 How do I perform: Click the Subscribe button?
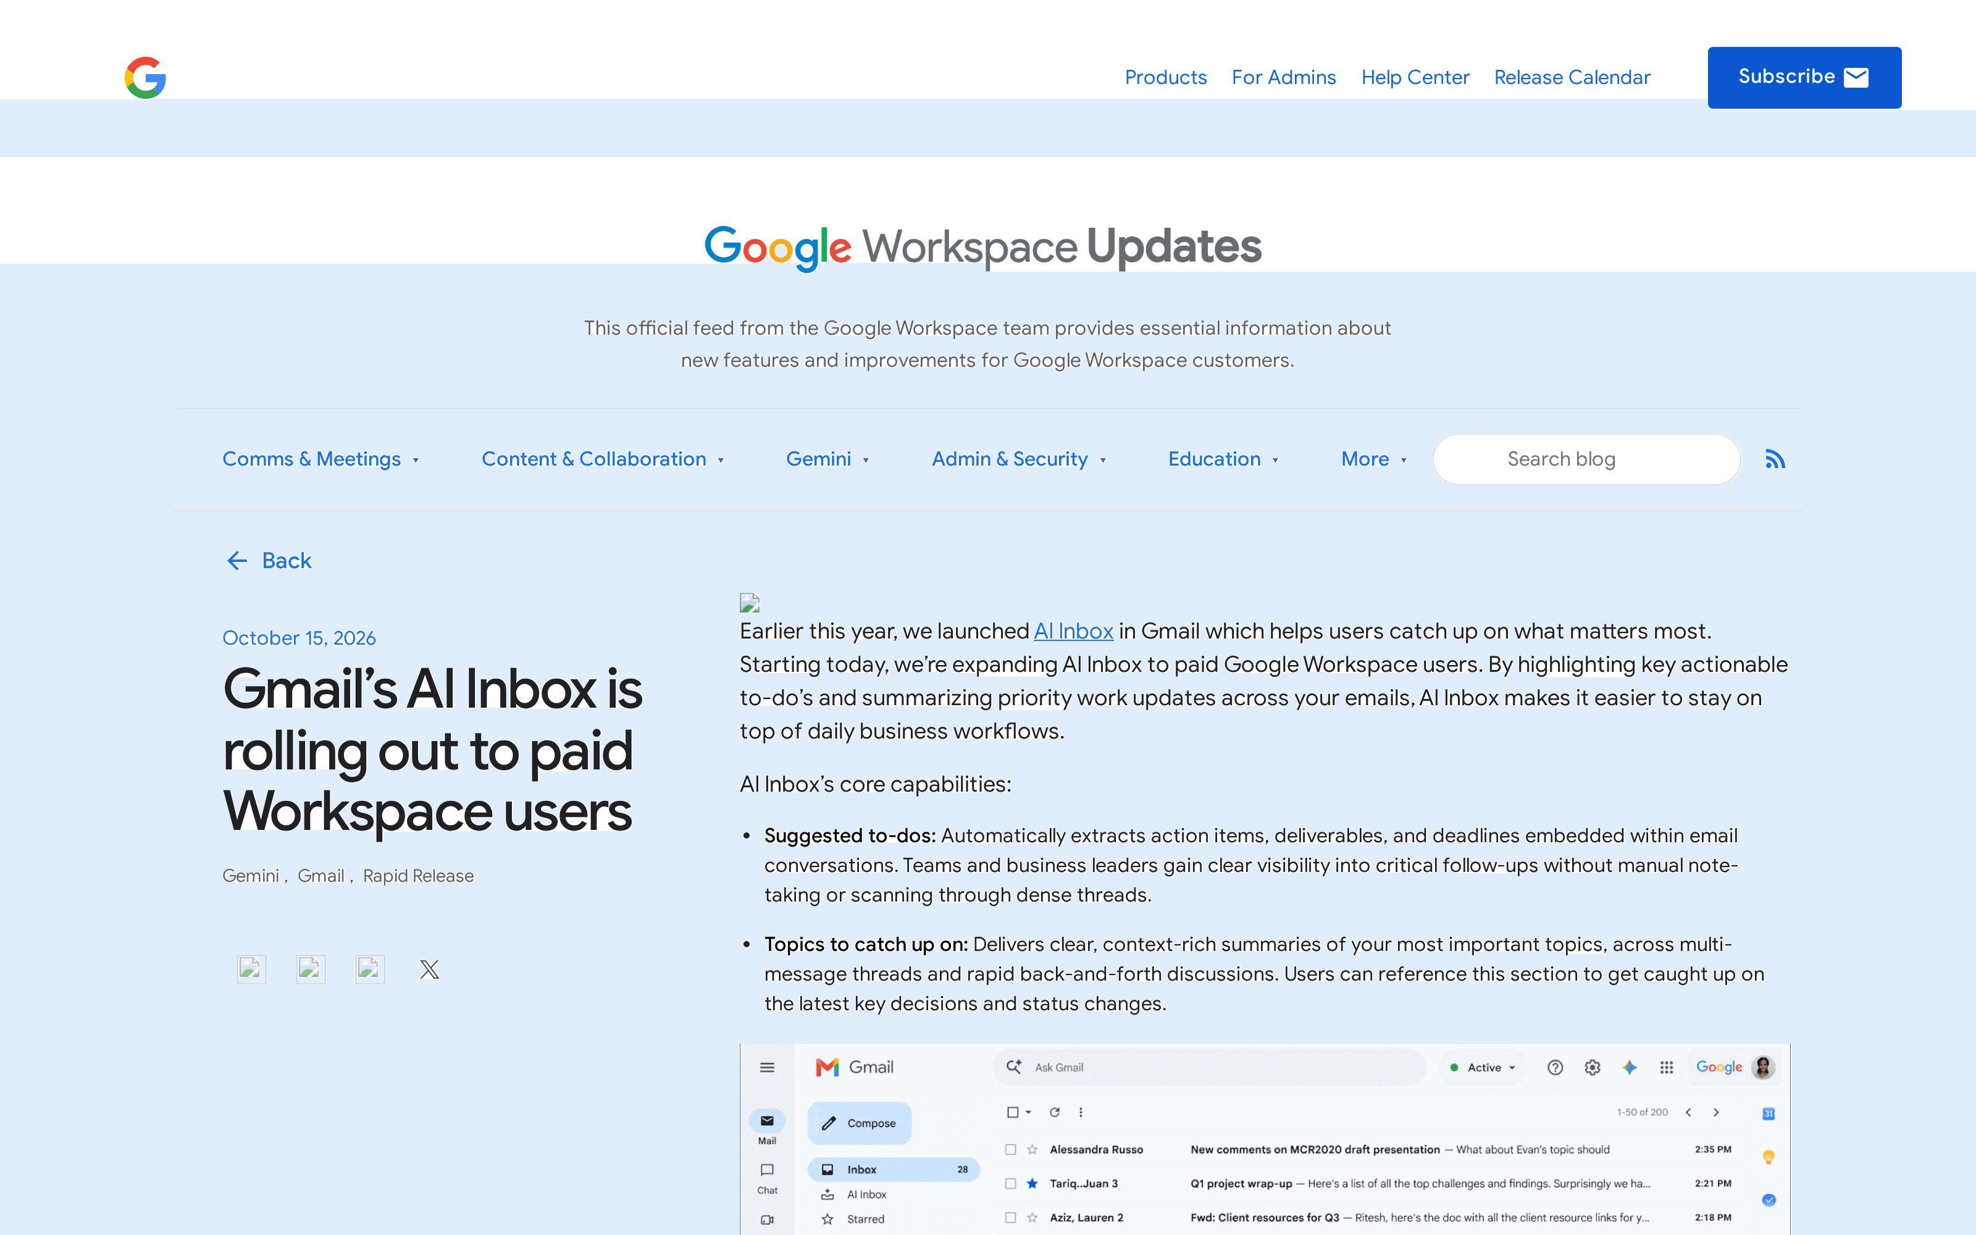1804,77
